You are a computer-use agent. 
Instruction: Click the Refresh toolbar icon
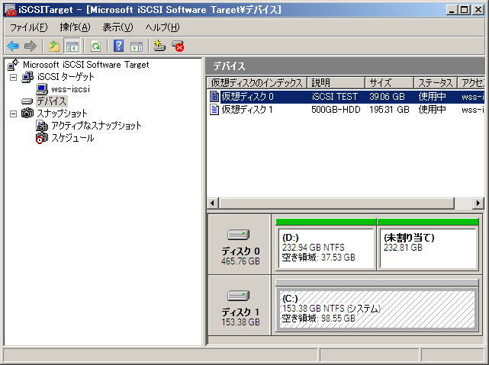click(x=96, y=46)
